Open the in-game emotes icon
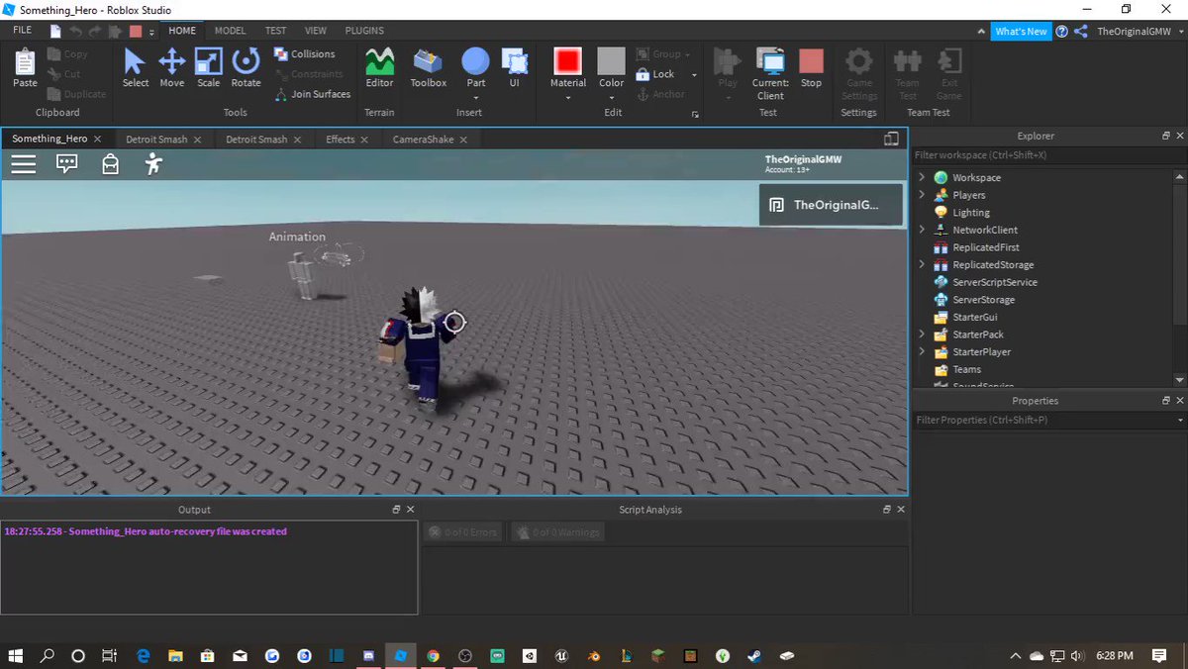This screenshot has height=669, width=1188. [x=152, y=164]
